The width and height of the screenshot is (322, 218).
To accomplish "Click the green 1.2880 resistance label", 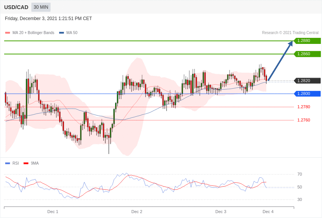I will coord(307,40).
